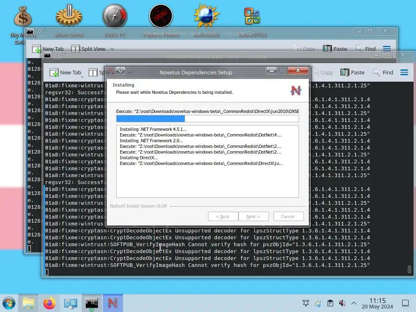Open the hamburger menu in front Konsole
The width and height of the screenshot is (416, 312).
404,72
